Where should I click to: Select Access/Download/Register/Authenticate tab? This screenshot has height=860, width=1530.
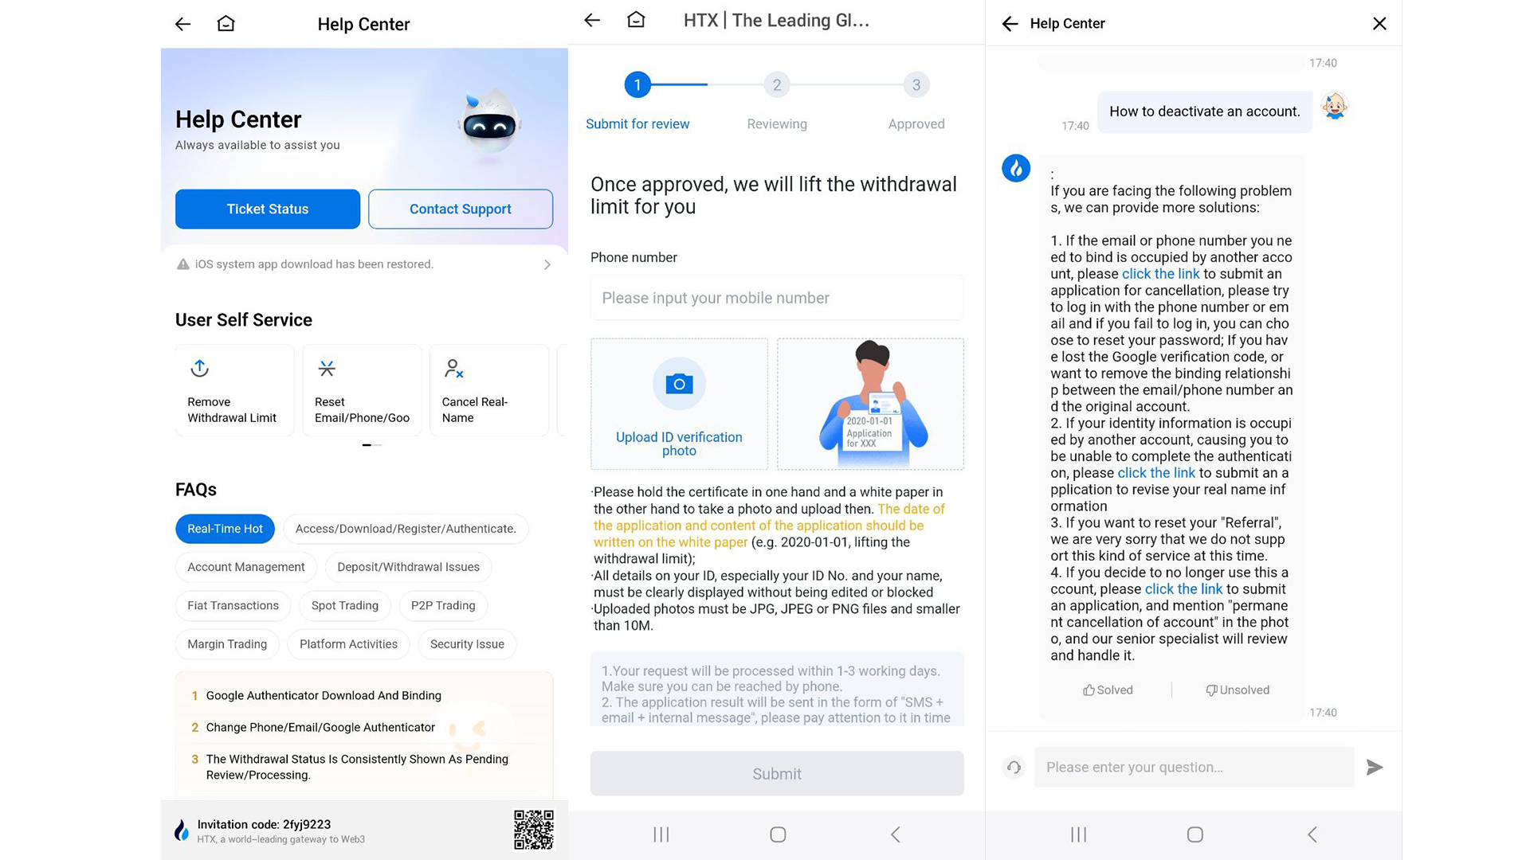[x=405, y=528]
